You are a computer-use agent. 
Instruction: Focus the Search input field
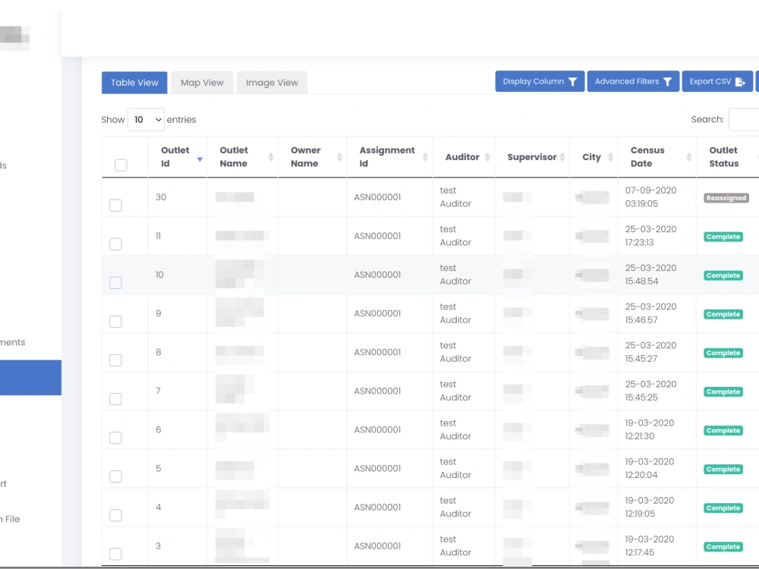click(x=744, y=120)
